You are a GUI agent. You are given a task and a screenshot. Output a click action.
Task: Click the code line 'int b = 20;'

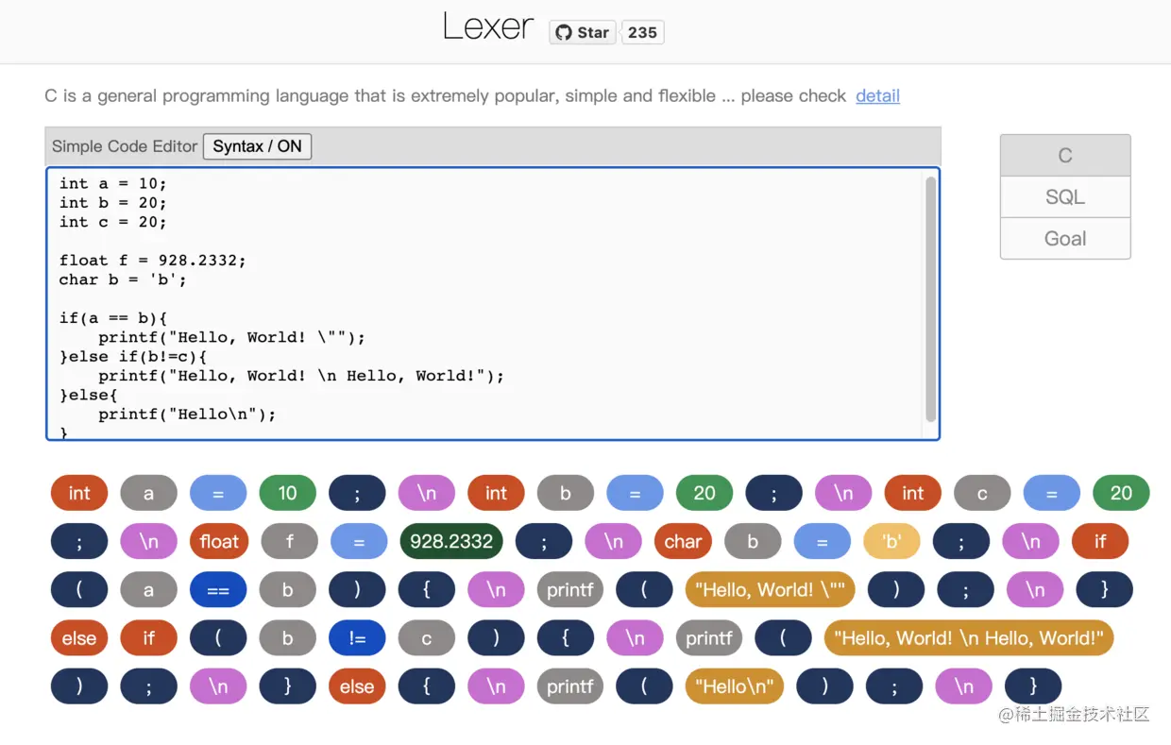point(112,202)
